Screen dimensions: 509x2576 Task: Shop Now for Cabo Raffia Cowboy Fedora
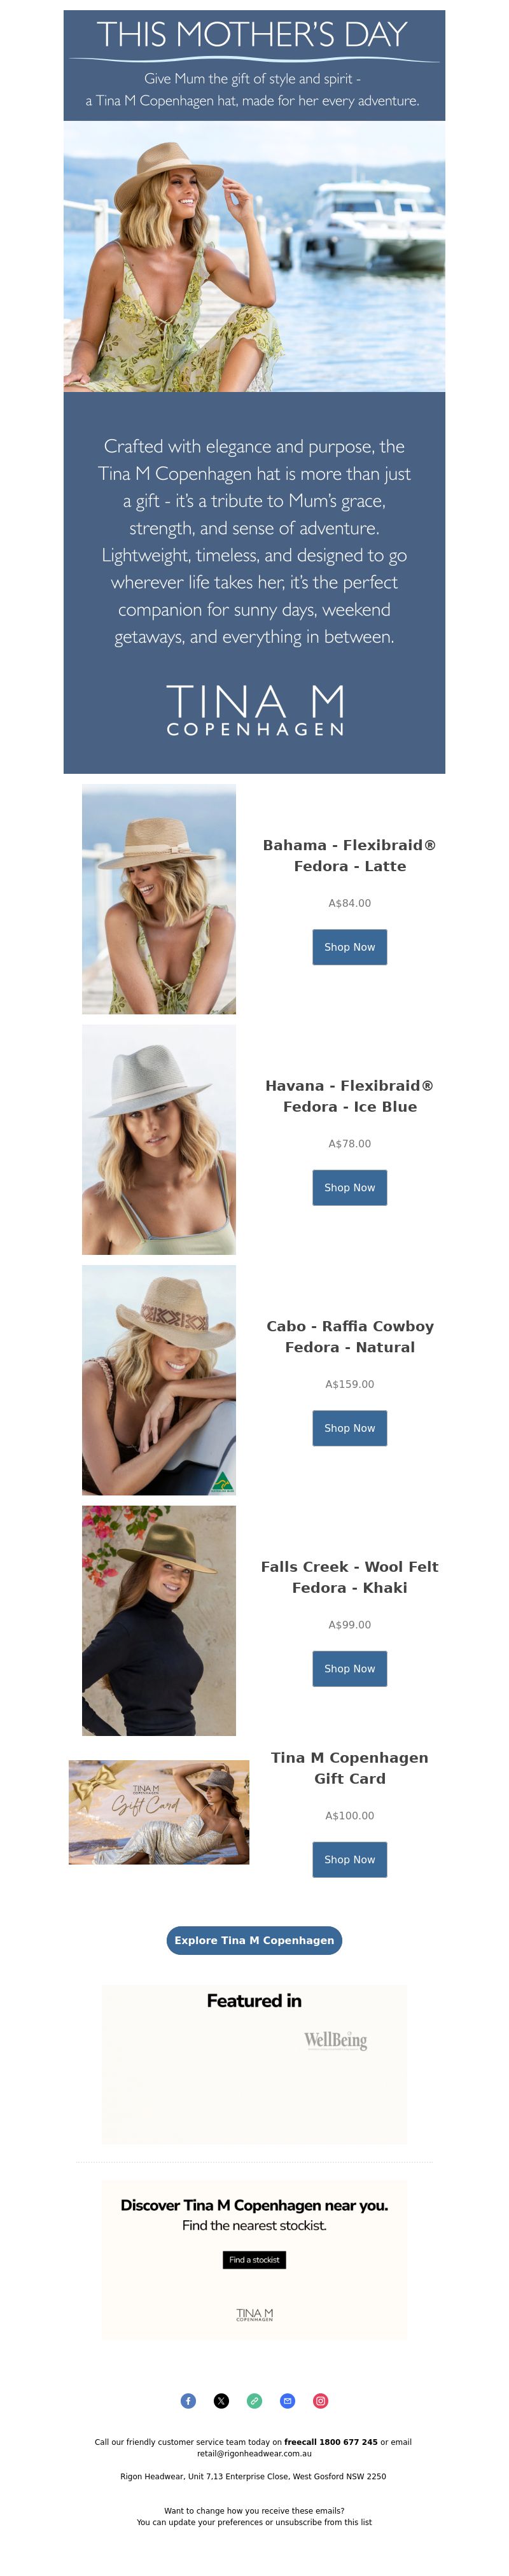click(x=349, y=1427)
